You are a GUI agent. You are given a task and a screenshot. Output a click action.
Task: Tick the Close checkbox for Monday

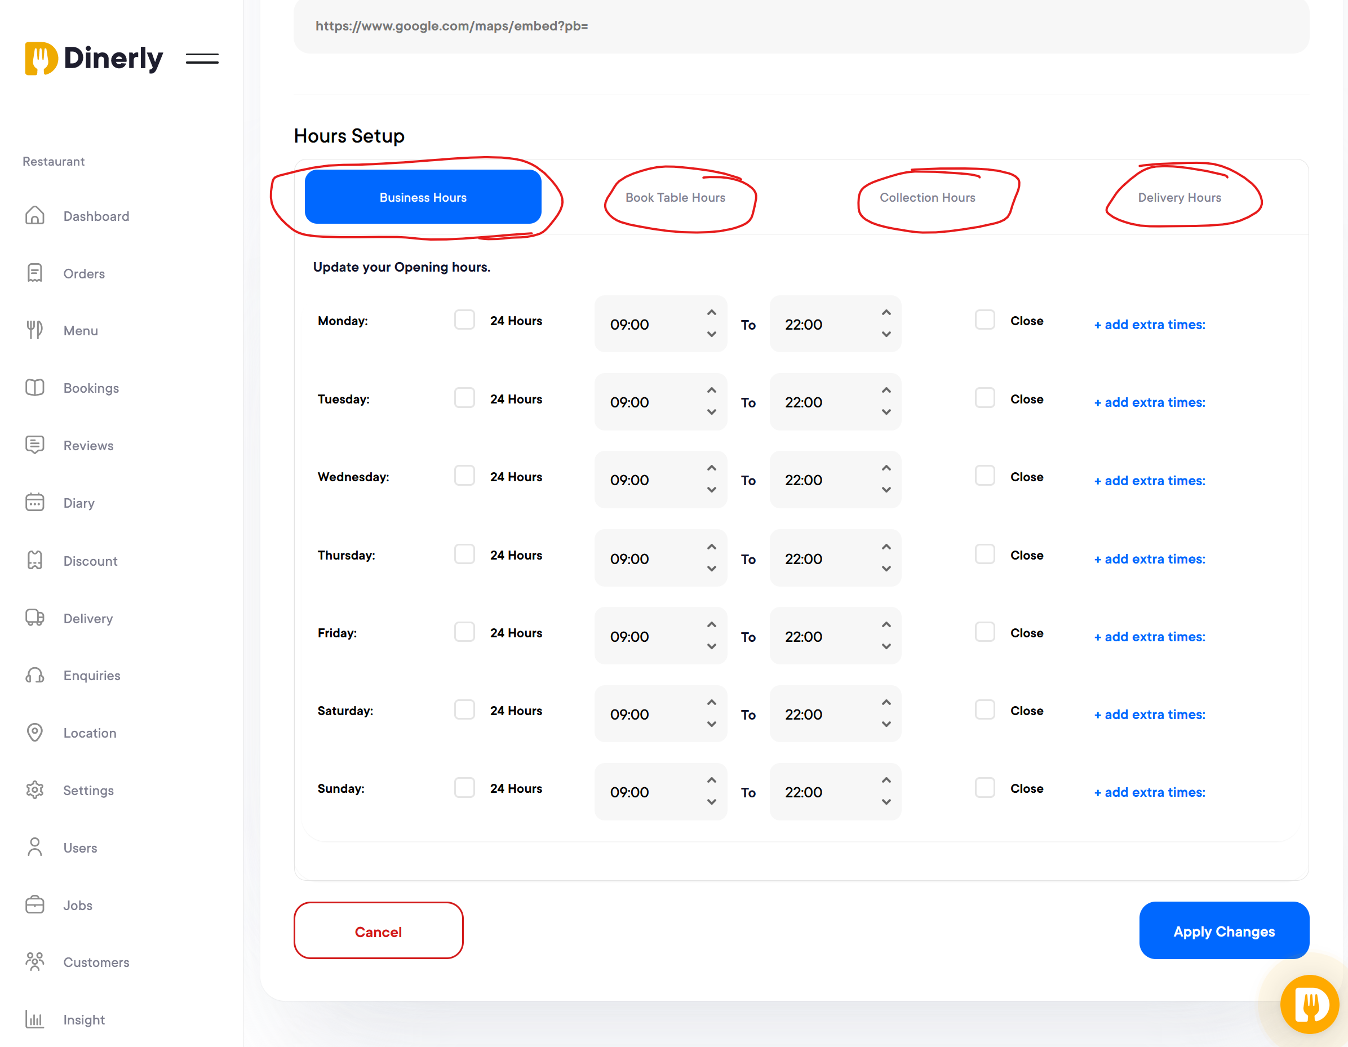(x=985, y=321)
